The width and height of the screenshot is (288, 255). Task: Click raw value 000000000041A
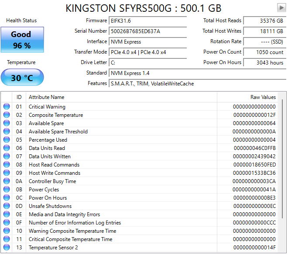[x=254, y=189]
